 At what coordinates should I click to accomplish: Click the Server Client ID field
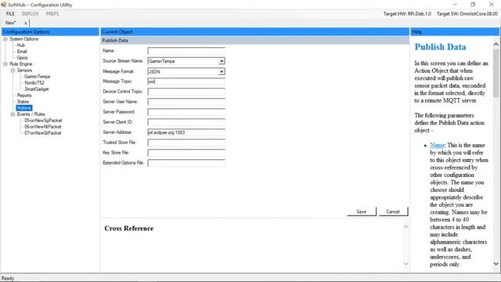click(186, 122)
